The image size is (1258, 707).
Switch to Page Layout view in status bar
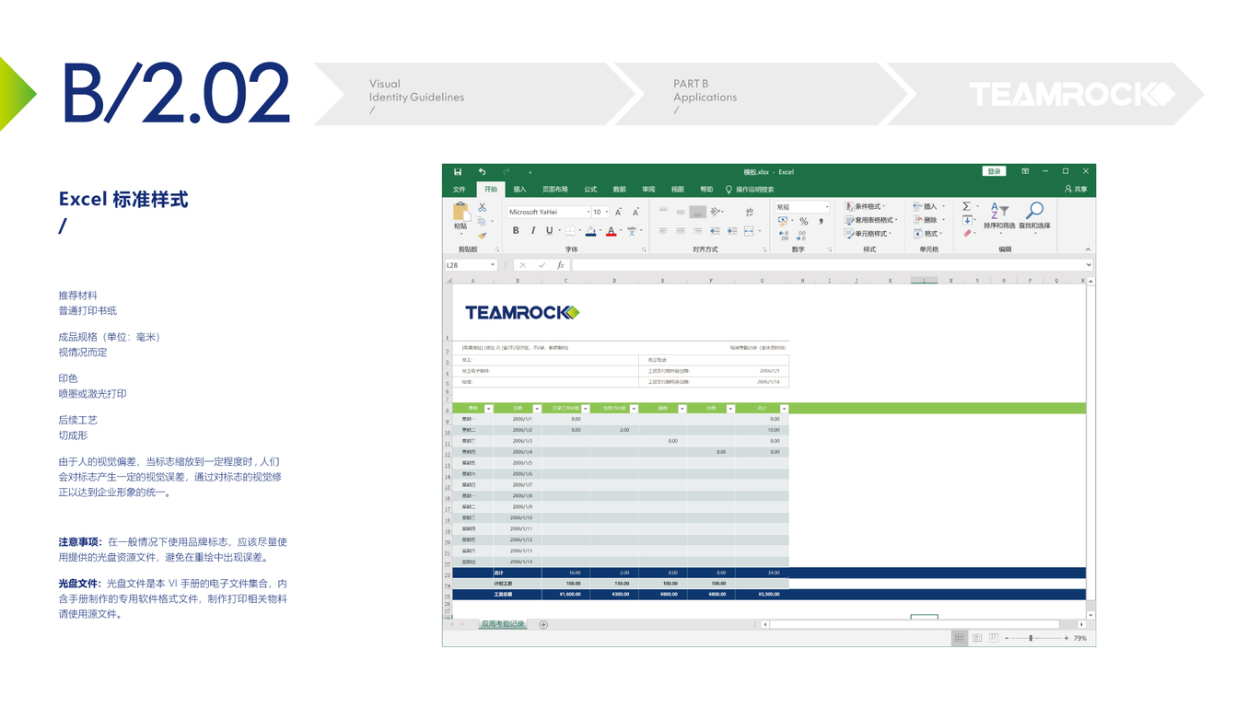pos(977,637)
